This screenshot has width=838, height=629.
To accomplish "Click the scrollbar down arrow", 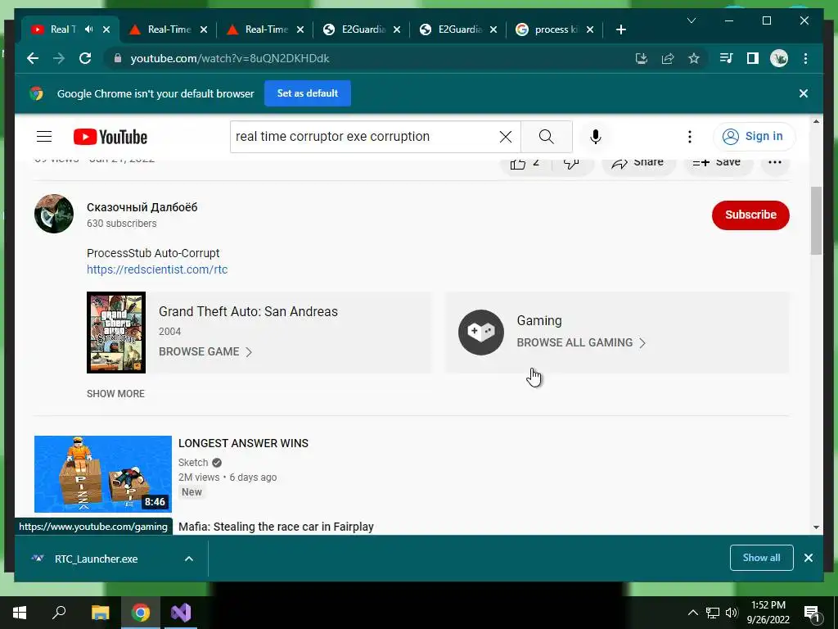I will 816,527.
